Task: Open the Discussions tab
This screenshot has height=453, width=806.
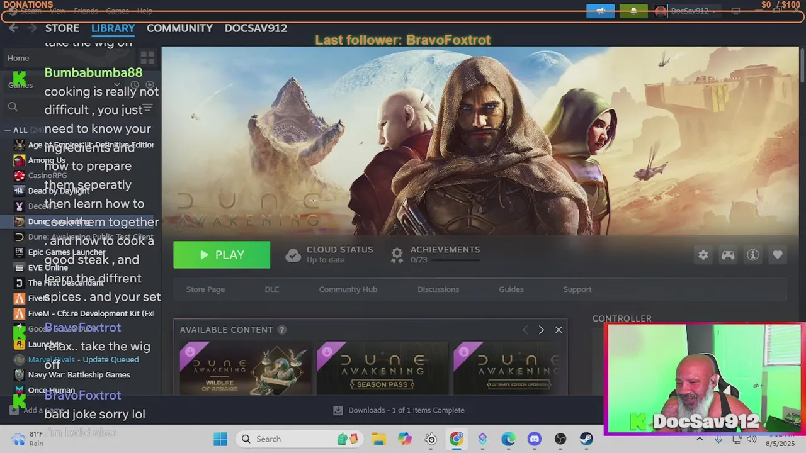Action: (438, 289)
